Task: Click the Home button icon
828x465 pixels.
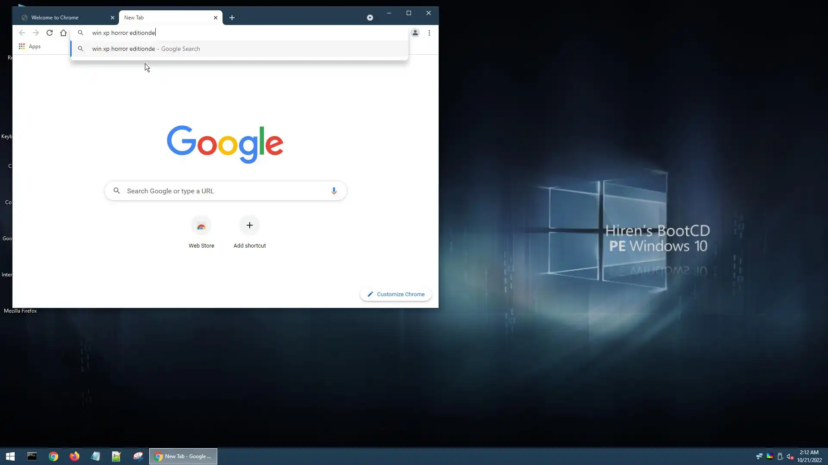Action: pyautogui.click(x=63, y=33)
